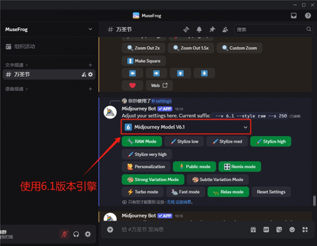Open 组织活动 events
Image resolution: width=317 pixels, height=246 pixels.
(20, 47)
